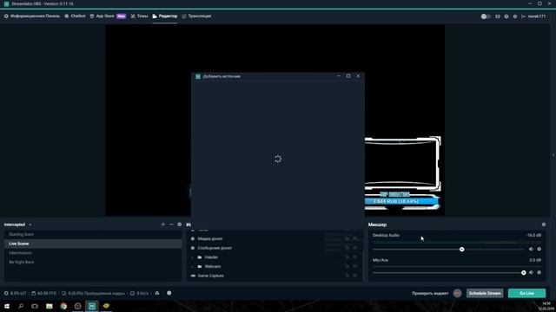Expand the Webcam folder
Image resolution: width=556 pixels, height=312 pixels.
(x=193, y=266)
